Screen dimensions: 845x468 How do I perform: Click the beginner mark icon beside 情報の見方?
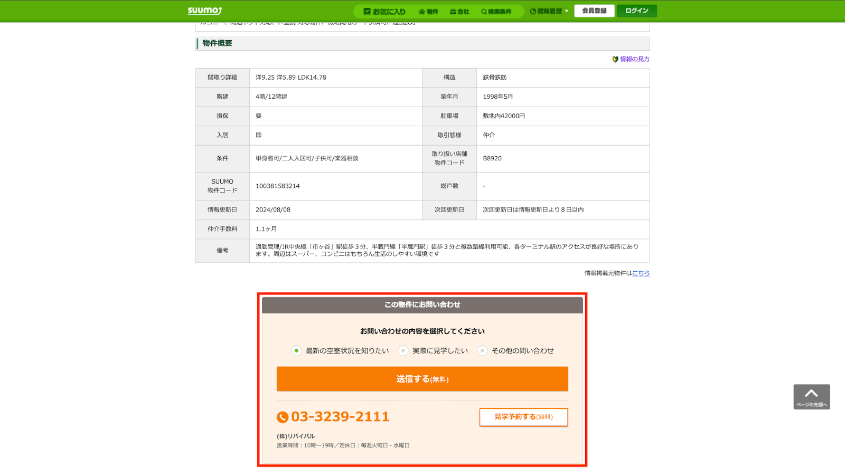[615, 59]
